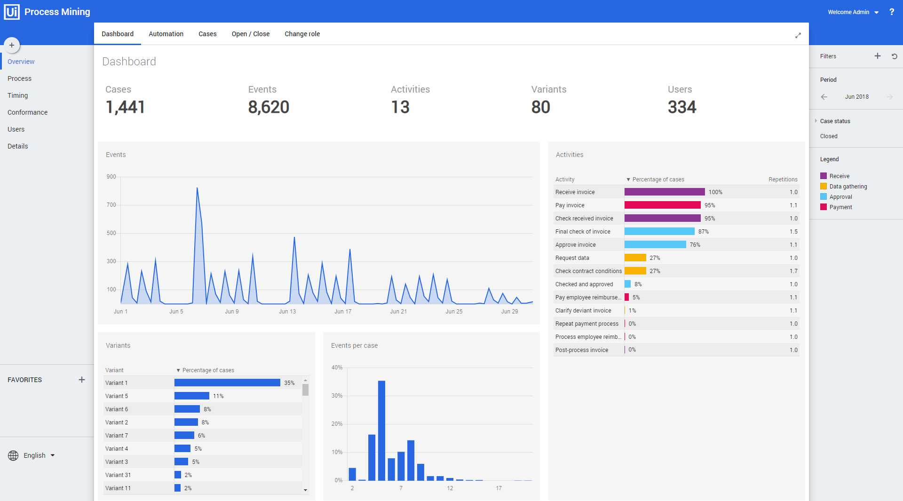Add a new filter with plus icon
This screenshot has width=903, height=501.
pyautogui.click(x=878, y=56)
